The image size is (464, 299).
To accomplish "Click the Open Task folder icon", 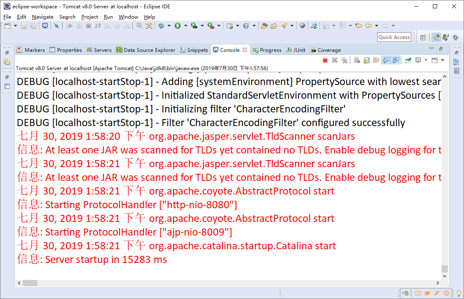I will coord(274,26).
